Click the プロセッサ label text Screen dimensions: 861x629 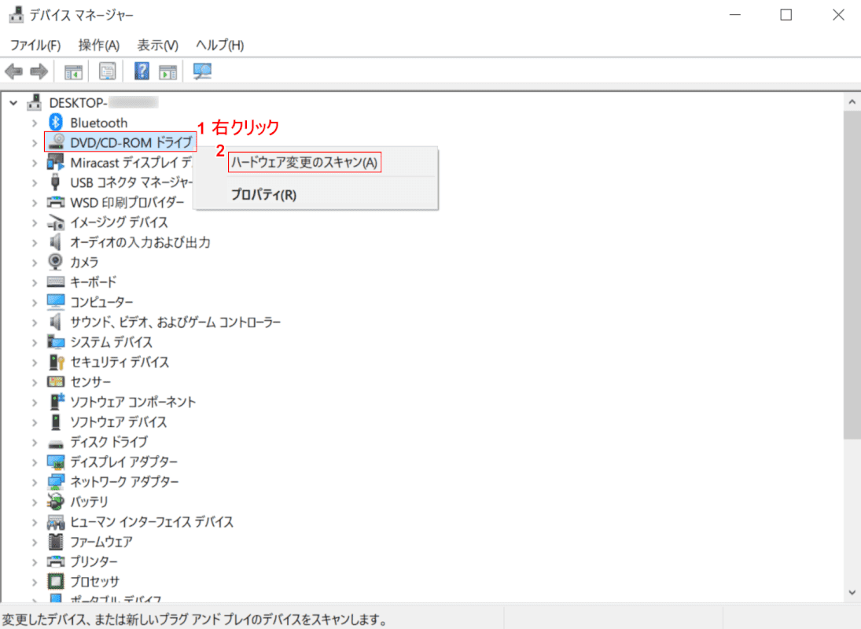pos(95,581)
